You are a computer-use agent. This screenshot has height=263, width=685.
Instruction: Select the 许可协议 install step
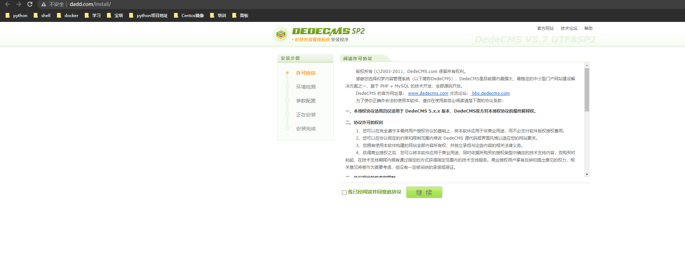pos(306,73)
